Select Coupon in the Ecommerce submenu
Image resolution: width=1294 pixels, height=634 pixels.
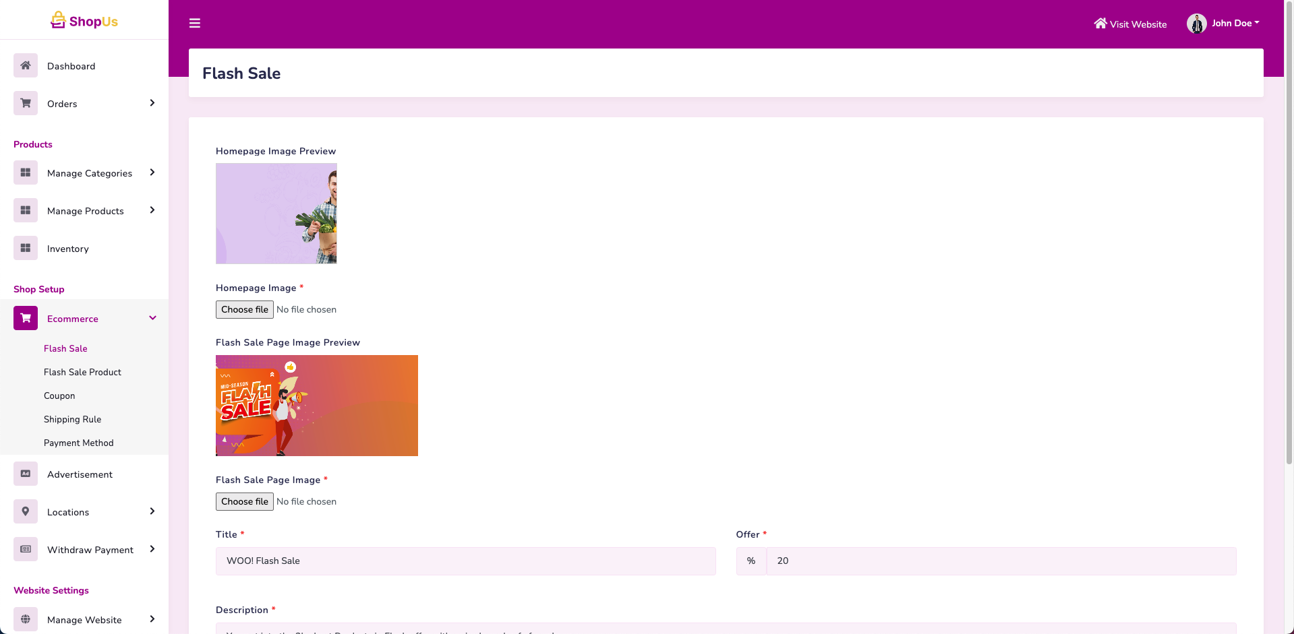tap(59, 395)
